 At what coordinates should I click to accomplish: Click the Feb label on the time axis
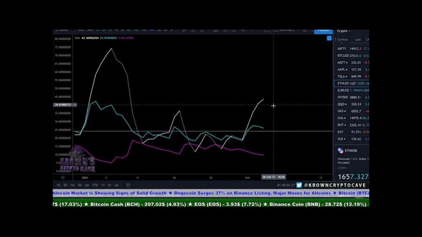247,177
